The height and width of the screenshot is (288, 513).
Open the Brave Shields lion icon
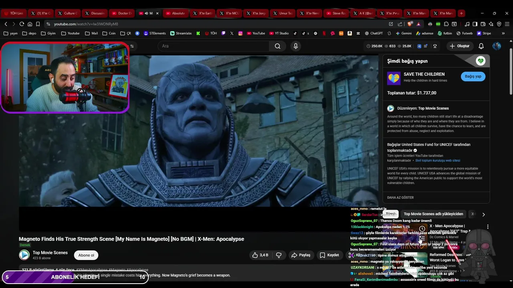click(410, 24)
